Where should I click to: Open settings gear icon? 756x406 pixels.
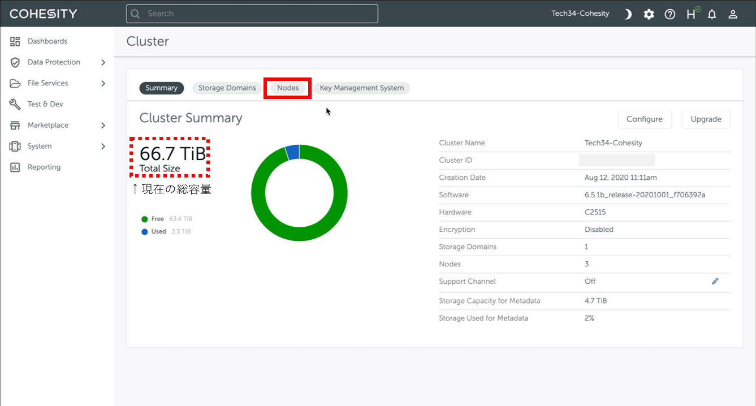[x=649, y=14]
